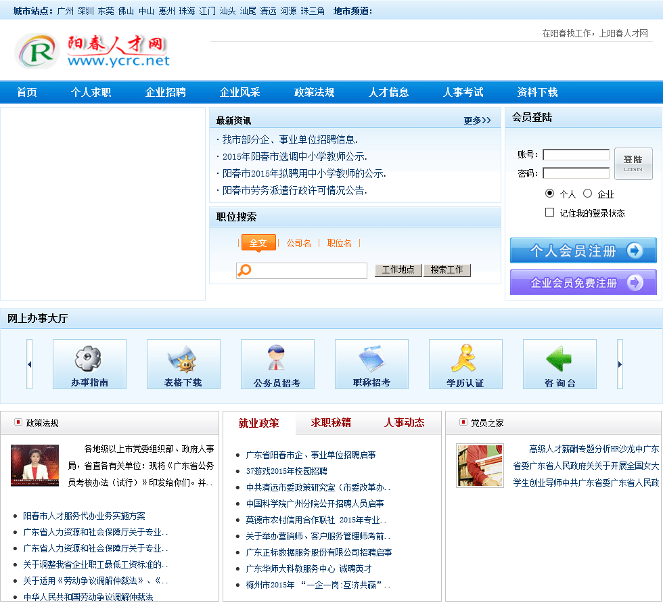Click the 工作地点 button

[x=398, y=270]
